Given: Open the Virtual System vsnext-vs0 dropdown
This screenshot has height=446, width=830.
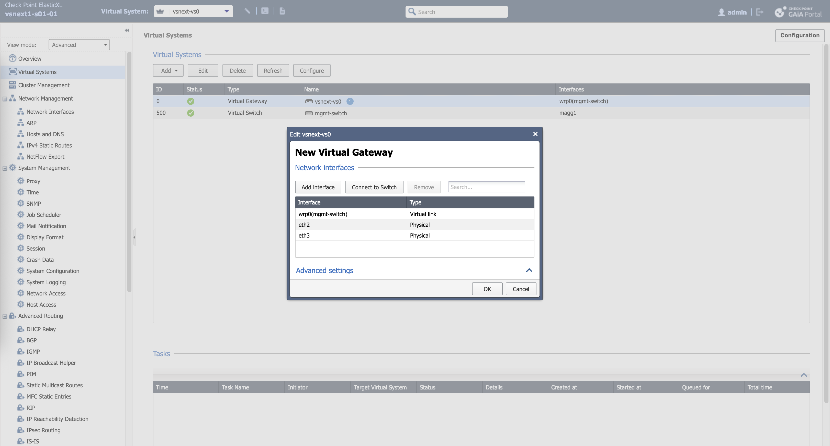Looking at the screenshot, I should (227, 11).
